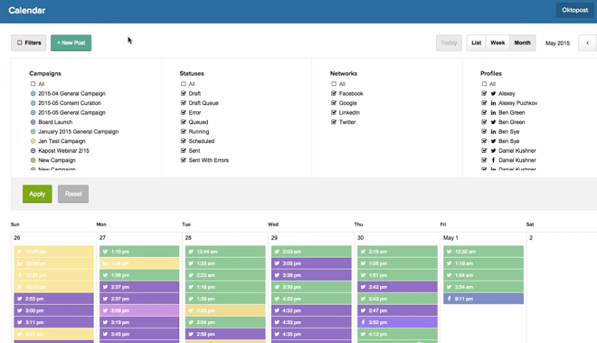Uncheck the Draft status
597x343 pixels.
click(184, 93)
